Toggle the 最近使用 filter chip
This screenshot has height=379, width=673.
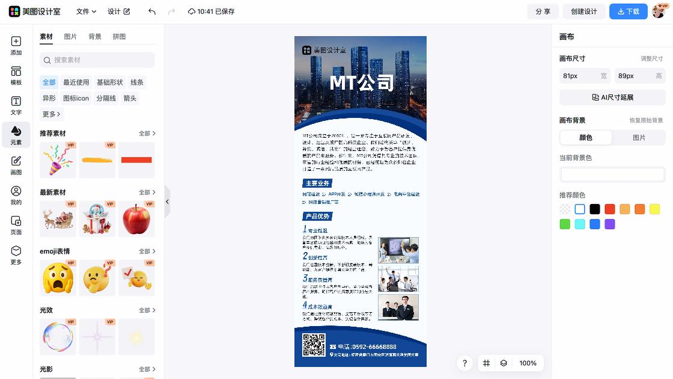coord(76,82)
